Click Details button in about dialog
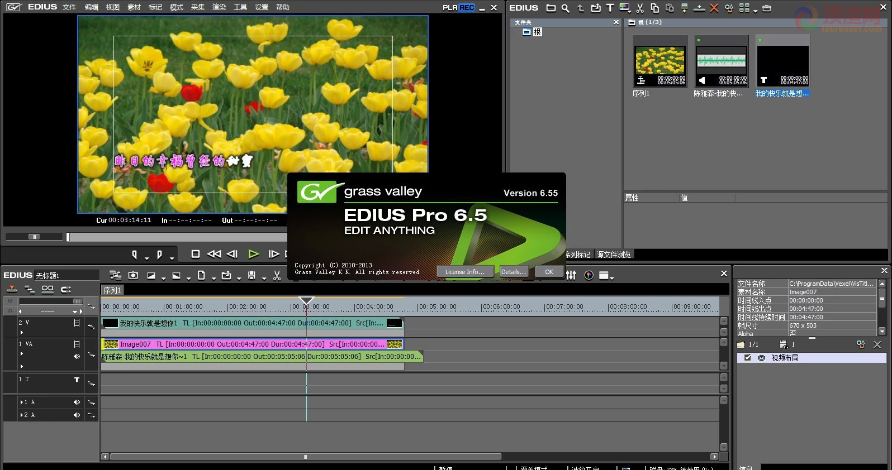The width and height of the screenshot is (892, 470). pos(513,272)
